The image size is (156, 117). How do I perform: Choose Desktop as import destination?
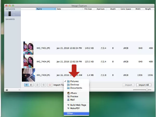pos(74,85)
